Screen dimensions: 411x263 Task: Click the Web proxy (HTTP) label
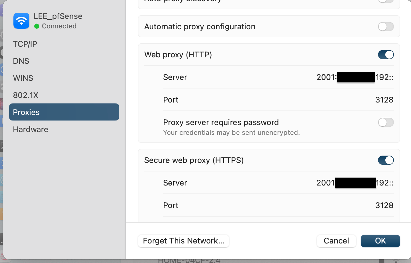(178, 55)
